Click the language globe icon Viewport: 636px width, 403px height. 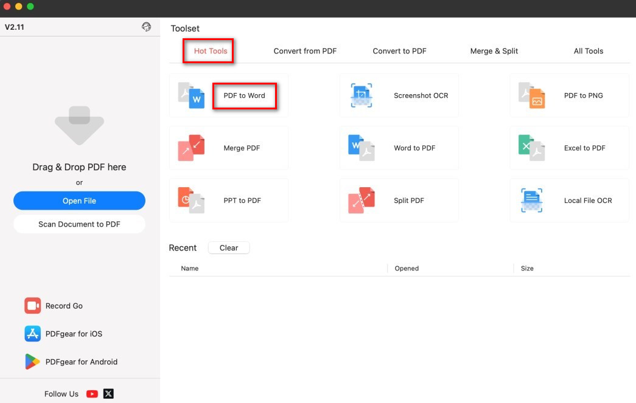pyautogui.click(x=145, y=27)
